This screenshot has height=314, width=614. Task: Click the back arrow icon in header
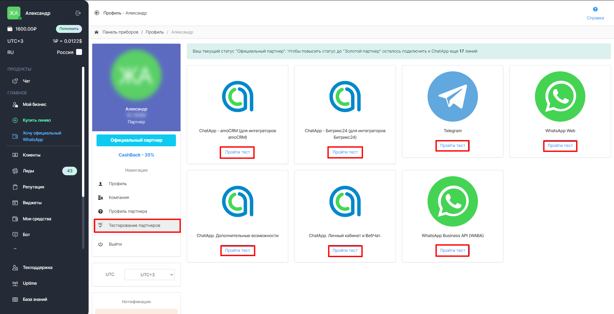[97, 13]
